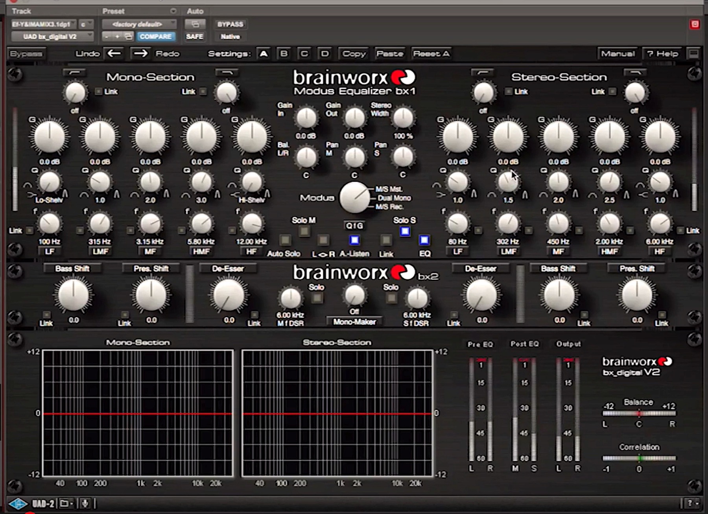Click the window icon under Auto
The width and height of the screenshot is (708, 514).
tap(195, 24)
